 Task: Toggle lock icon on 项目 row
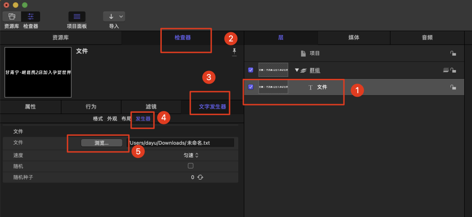click(x=453, y=54)
